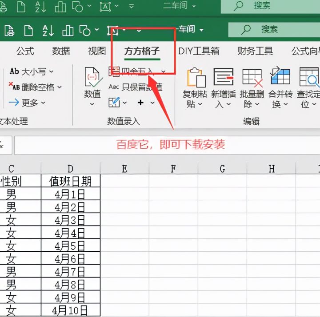The width and height of the screenshot is (320, 317).
Task: Select column header F
Action: pos(173,168)
